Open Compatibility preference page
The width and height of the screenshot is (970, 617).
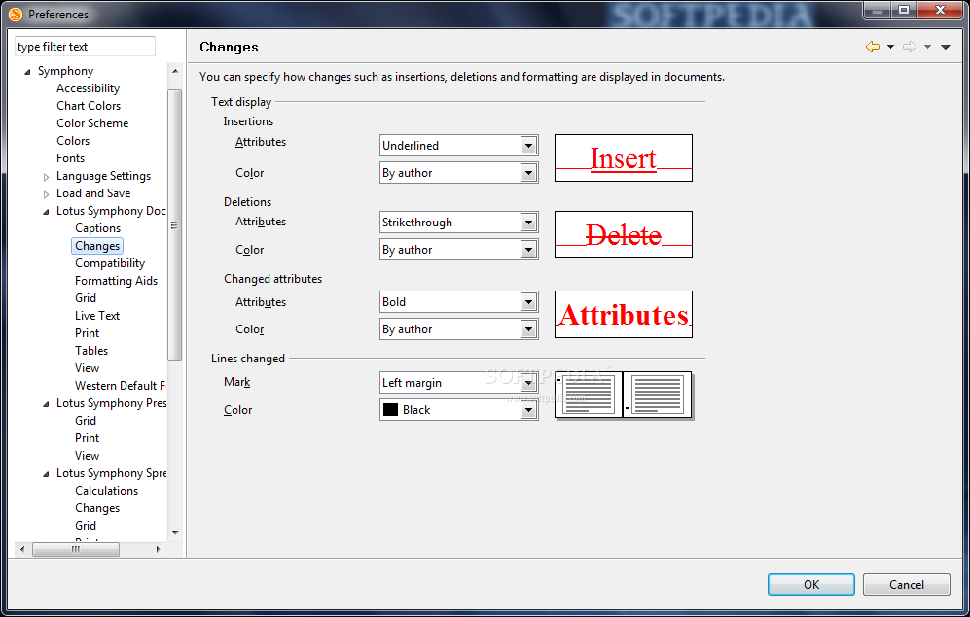tap(110, 263)
